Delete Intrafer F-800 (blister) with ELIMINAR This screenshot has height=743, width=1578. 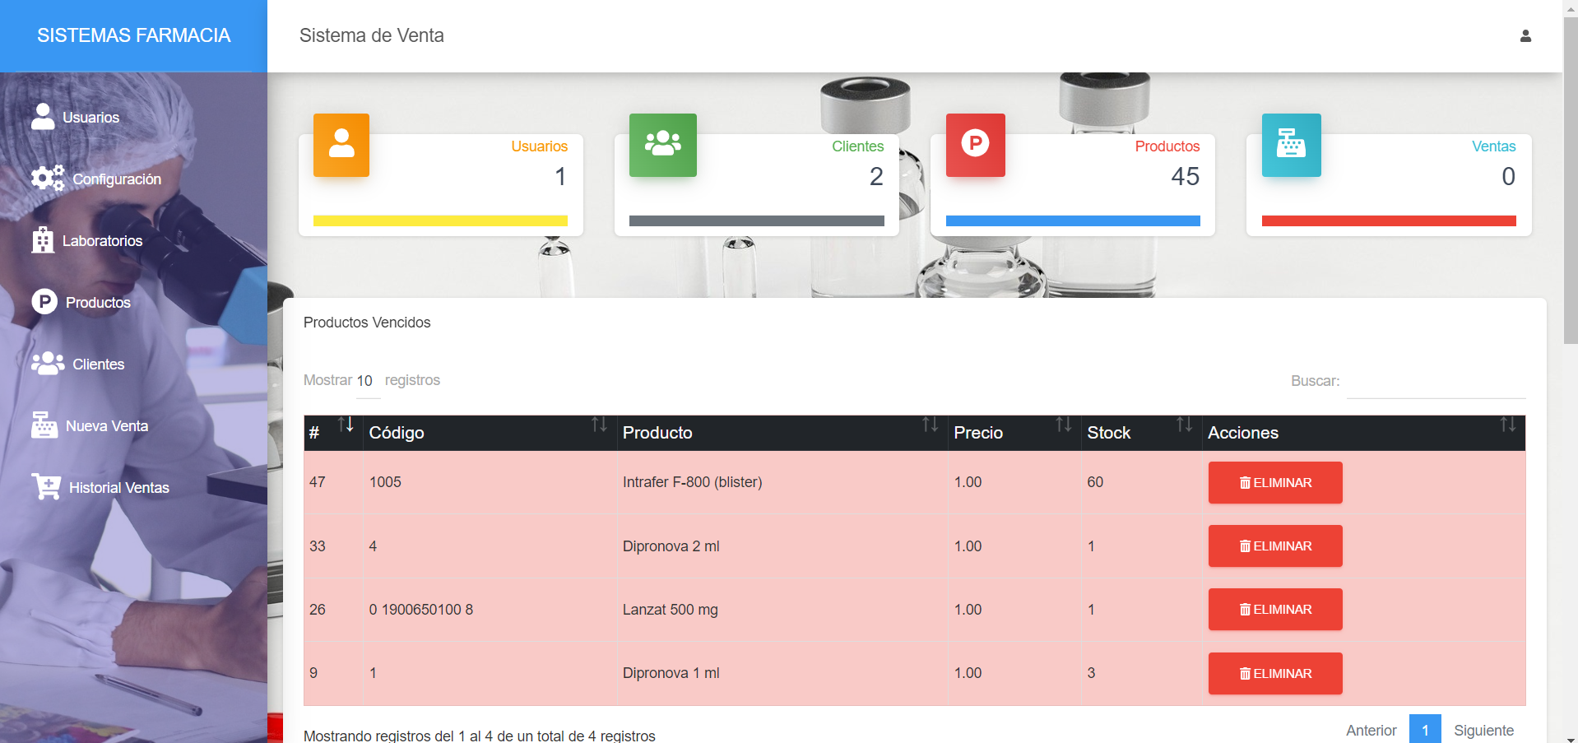click(1274, 483)
